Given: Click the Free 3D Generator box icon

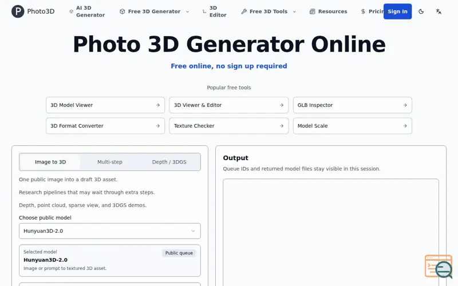Looking at the screenshot, I should coord(123,11).
